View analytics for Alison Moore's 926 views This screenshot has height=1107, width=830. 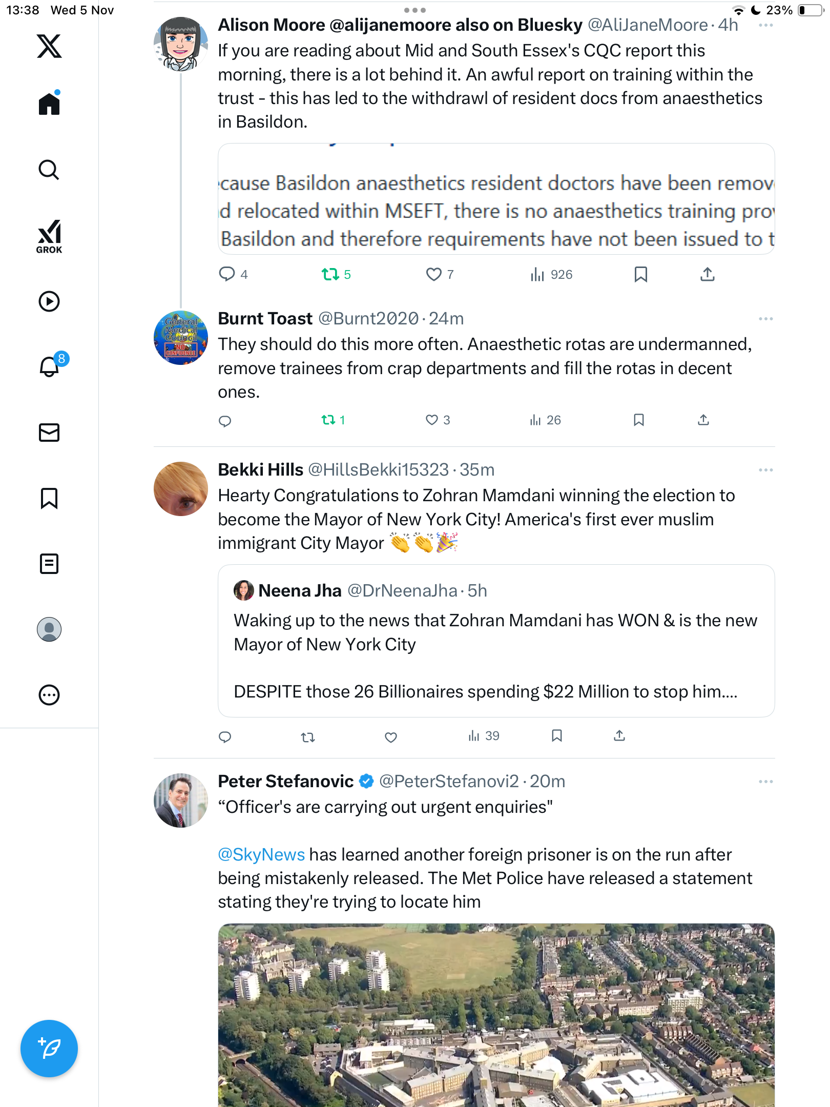[551, 275]
